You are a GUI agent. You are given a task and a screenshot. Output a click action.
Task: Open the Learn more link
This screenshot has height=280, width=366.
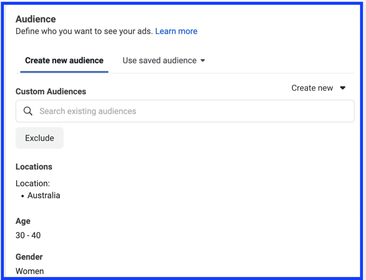[x=176, y=31]
